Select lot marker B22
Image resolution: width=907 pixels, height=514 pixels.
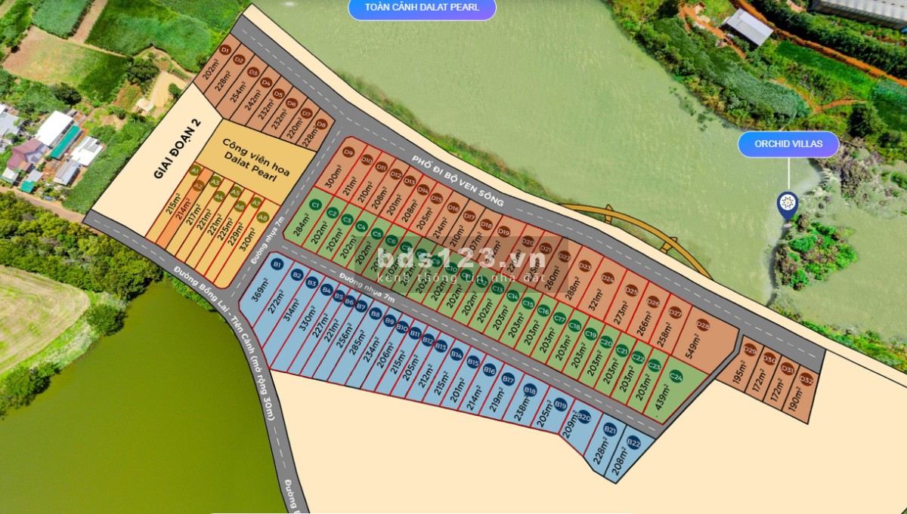coord(633,444)
